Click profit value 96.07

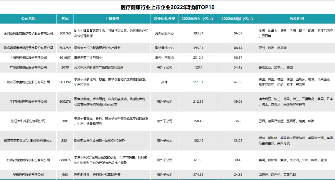coord(238,33)
